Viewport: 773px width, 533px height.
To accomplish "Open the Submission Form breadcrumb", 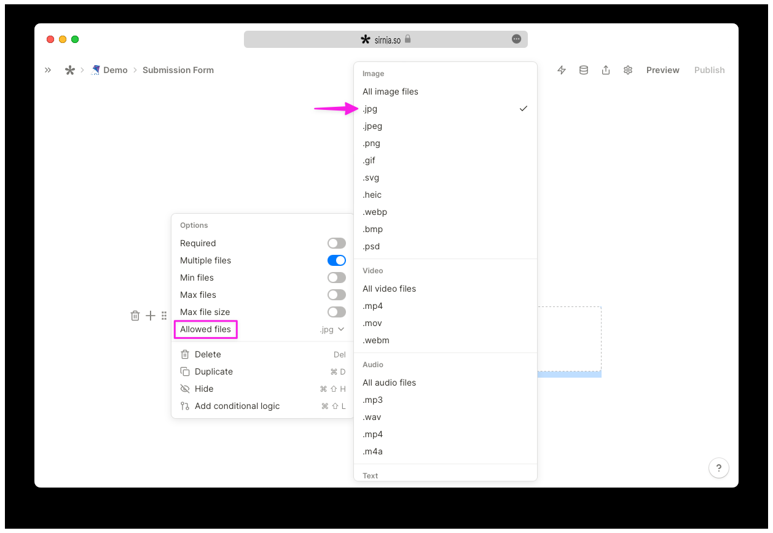I will (x=178, y=70).
